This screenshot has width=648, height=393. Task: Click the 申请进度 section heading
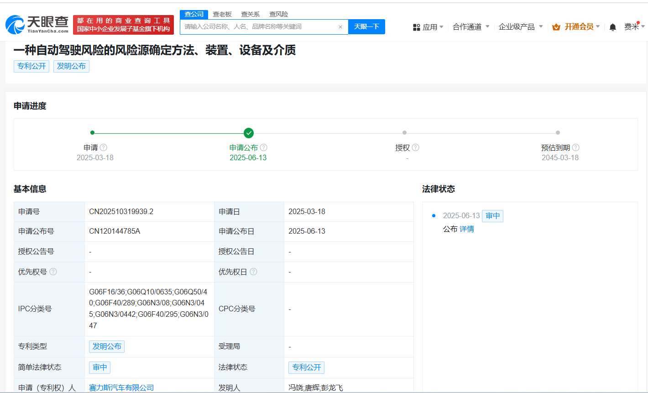click(30, 106)
